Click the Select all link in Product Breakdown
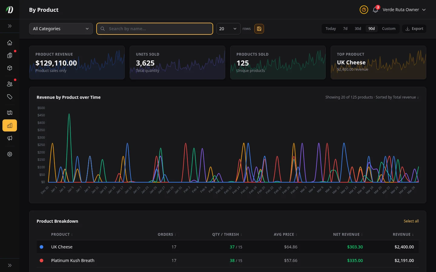The image size is (436, 272). coord(411,221)
